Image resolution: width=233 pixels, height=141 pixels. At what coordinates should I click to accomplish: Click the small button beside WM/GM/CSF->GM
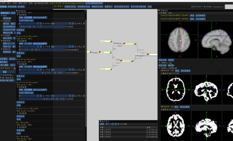click(176, 107)
